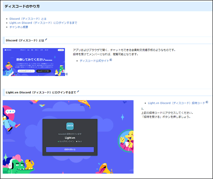Click the text '上記の招待コードにアクセスしてください。'
213x179 pixels.
tap(167, 113)
